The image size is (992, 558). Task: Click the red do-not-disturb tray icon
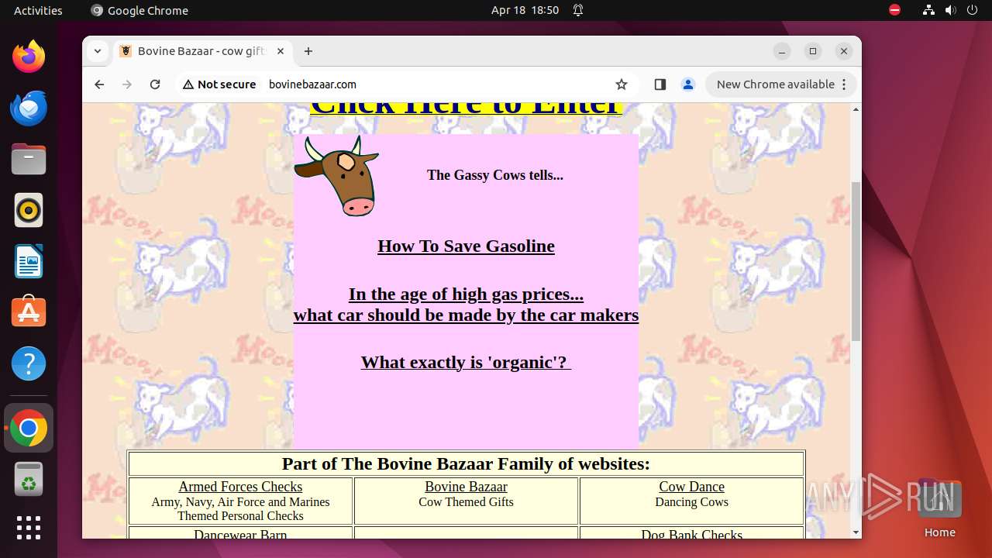point(895,10)
